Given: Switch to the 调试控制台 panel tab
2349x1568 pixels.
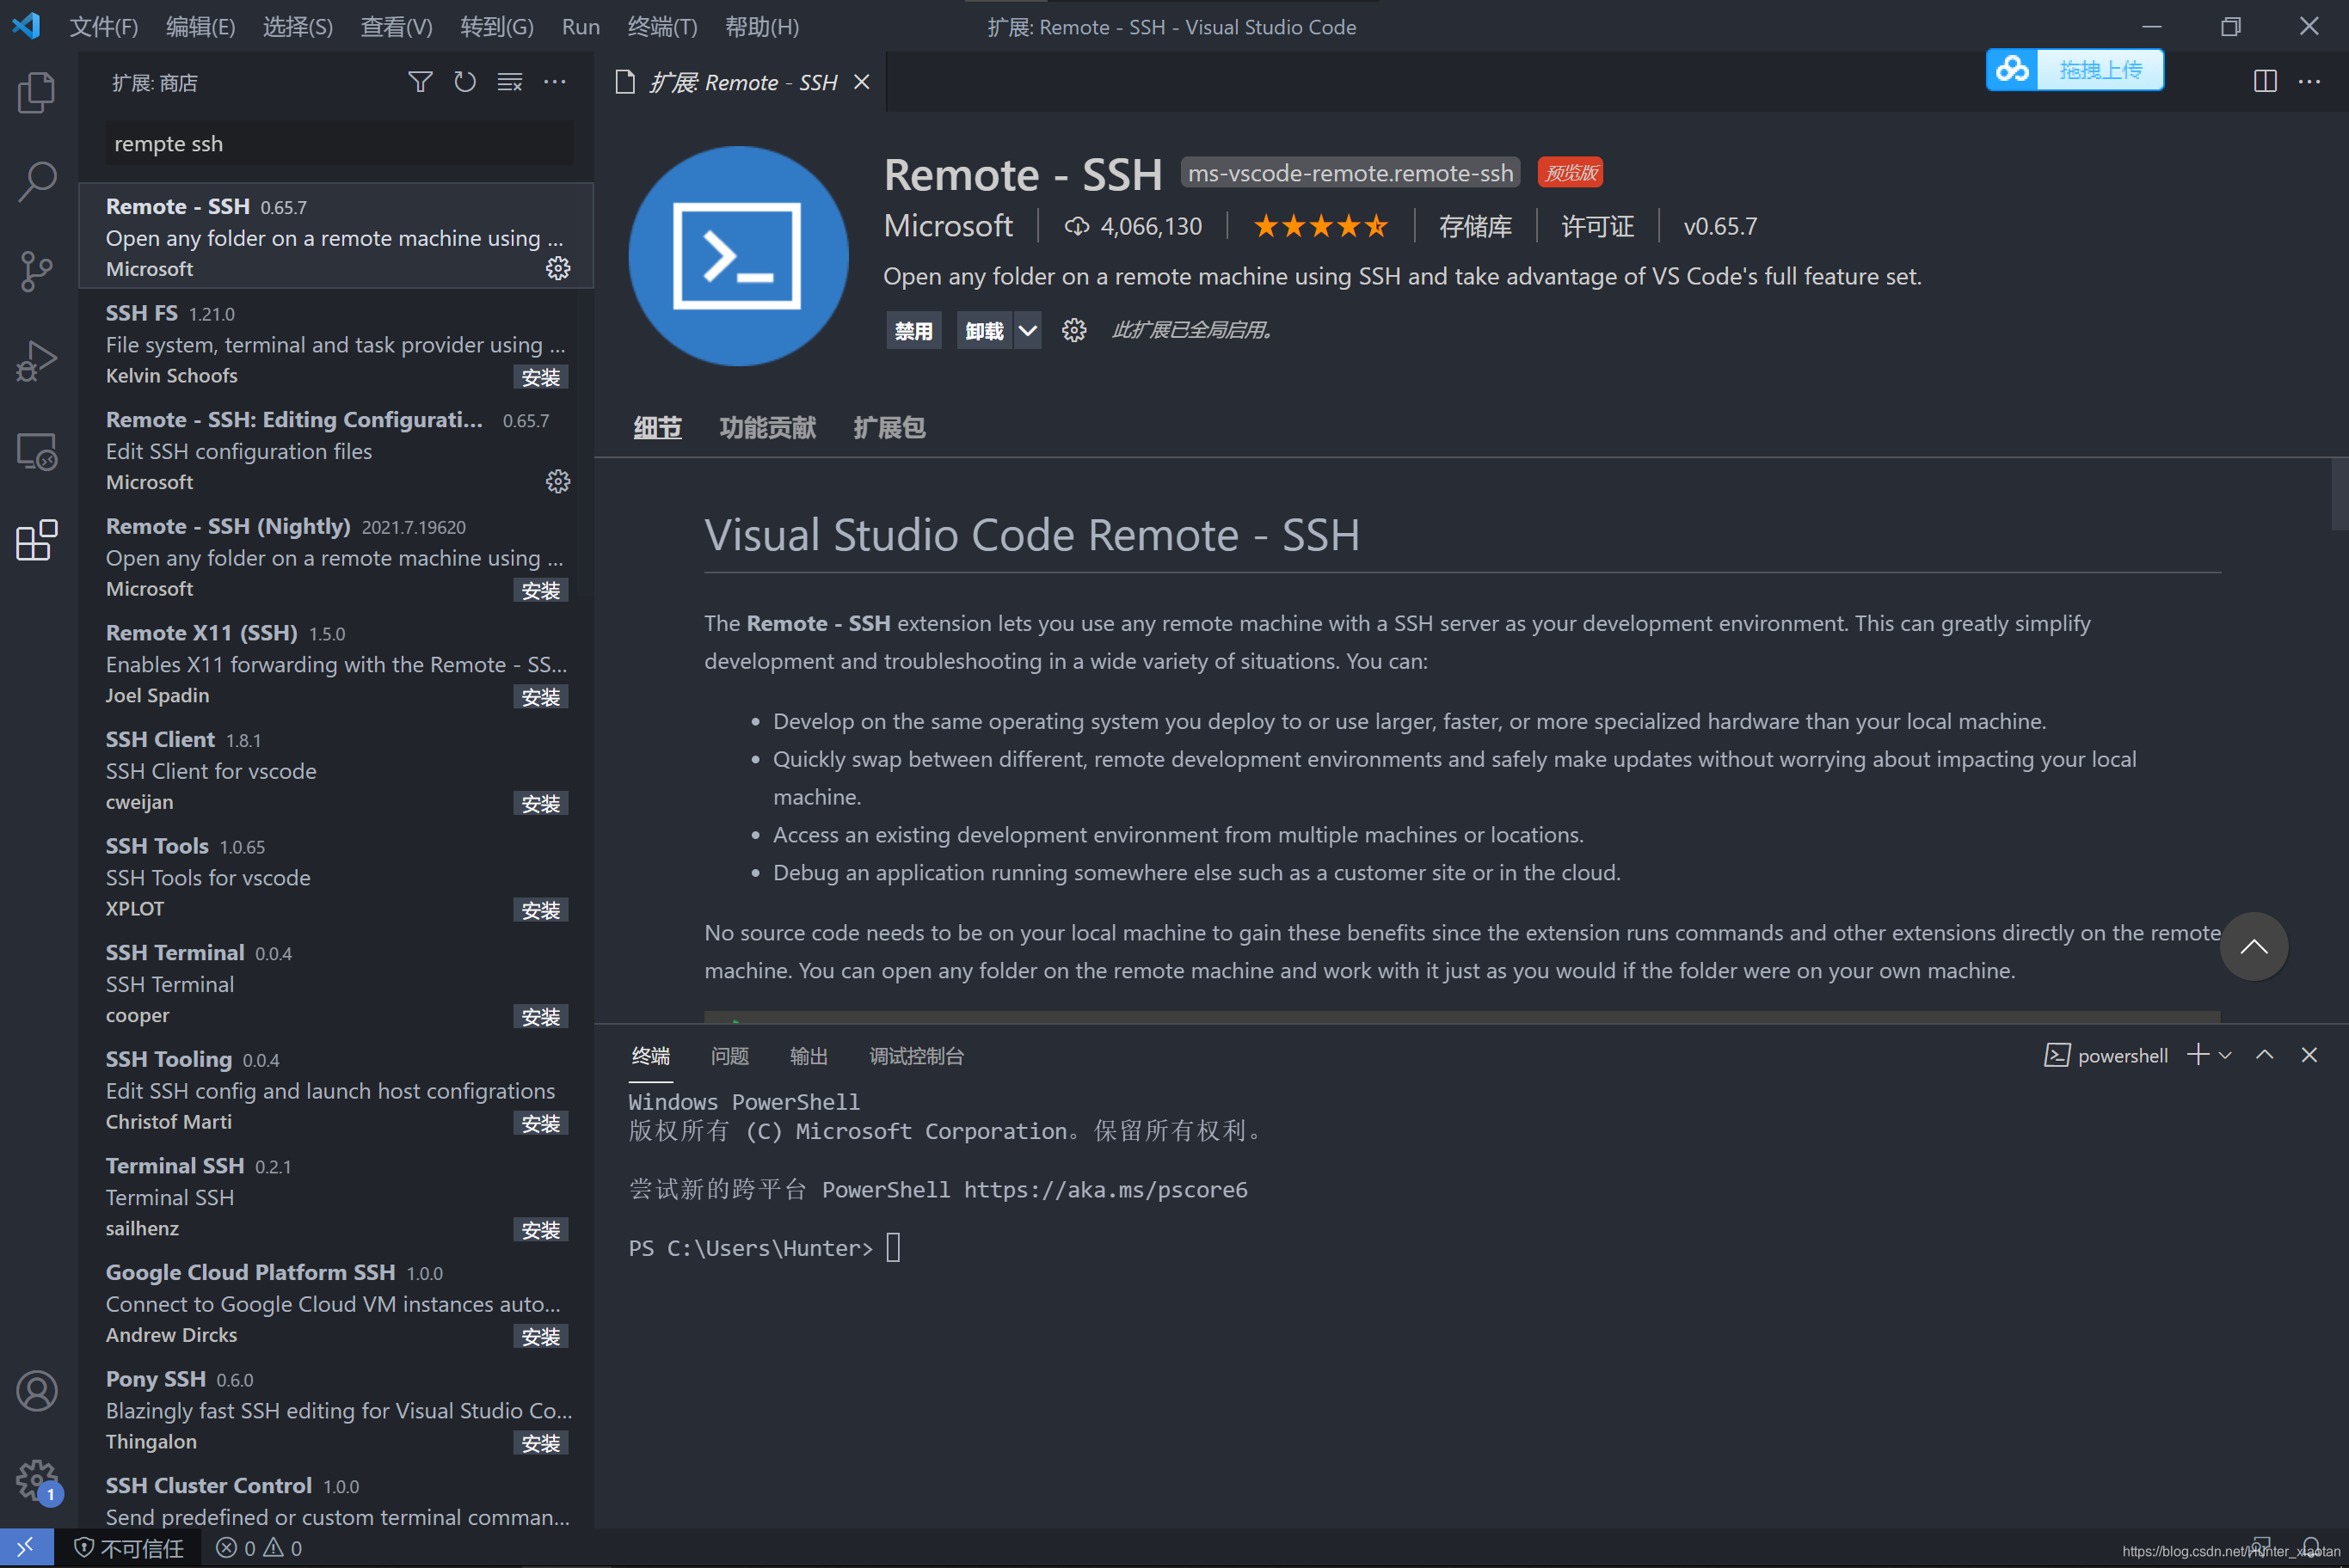Looking at the screenshot, I should [916, 1056].
